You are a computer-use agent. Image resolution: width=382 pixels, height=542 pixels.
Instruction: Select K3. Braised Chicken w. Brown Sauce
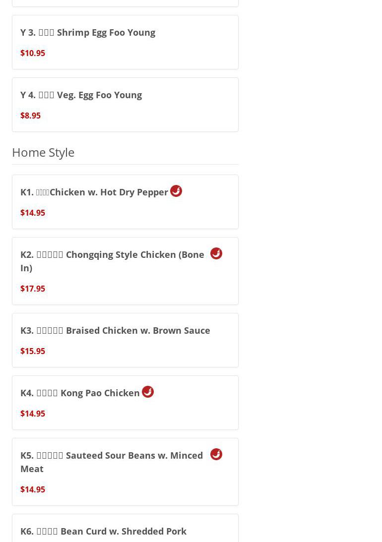[x=115, y=331]
